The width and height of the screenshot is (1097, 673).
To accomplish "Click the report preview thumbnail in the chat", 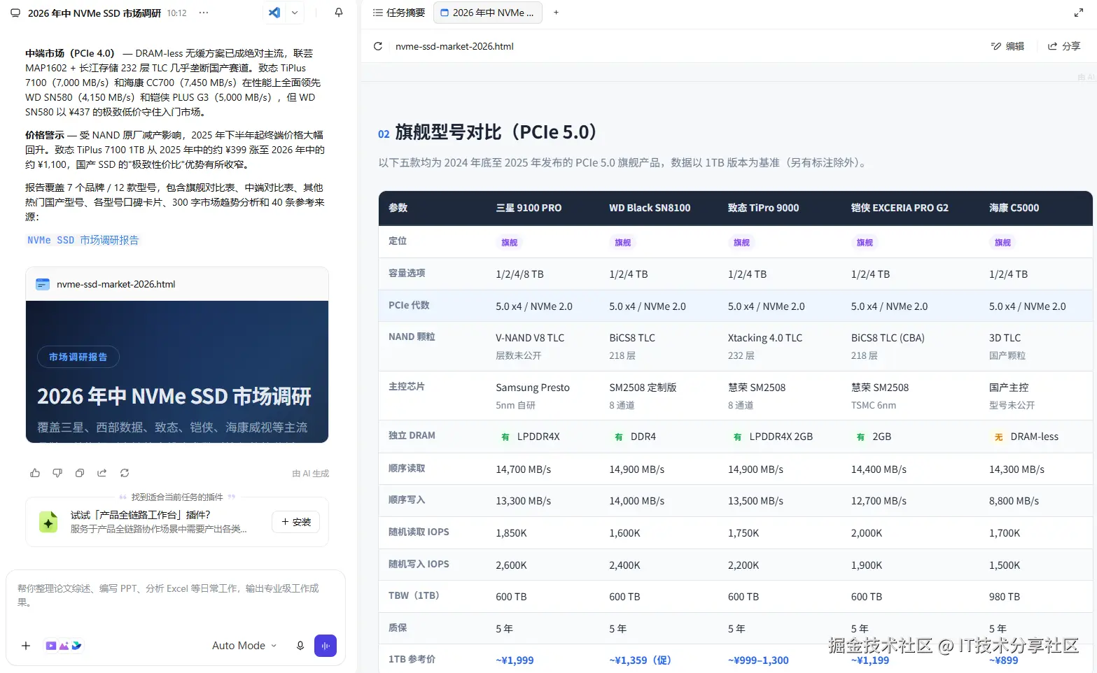I will 177,371.
